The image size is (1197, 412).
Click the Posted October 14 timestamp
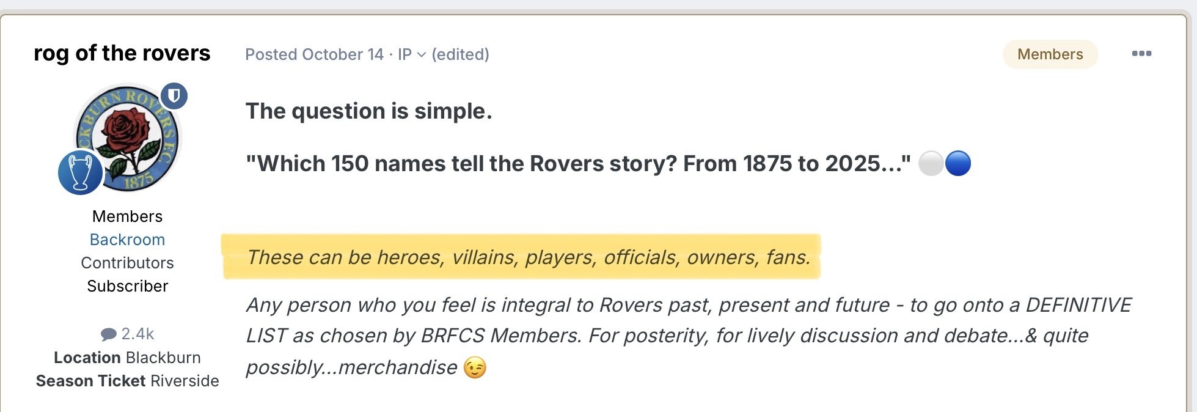314,54
